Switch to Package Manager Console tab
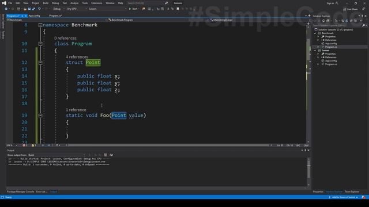This screenshot has width=369, height=207. (x=21, y=191)
